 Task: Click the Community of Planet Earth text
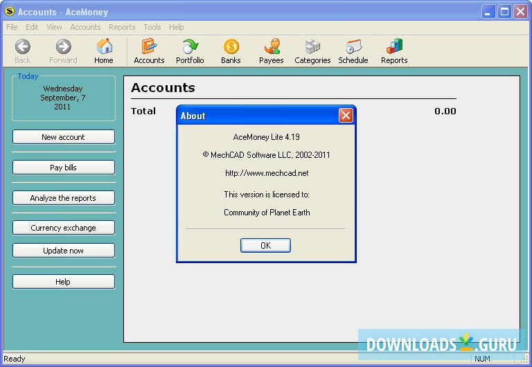tap(267, 213)
